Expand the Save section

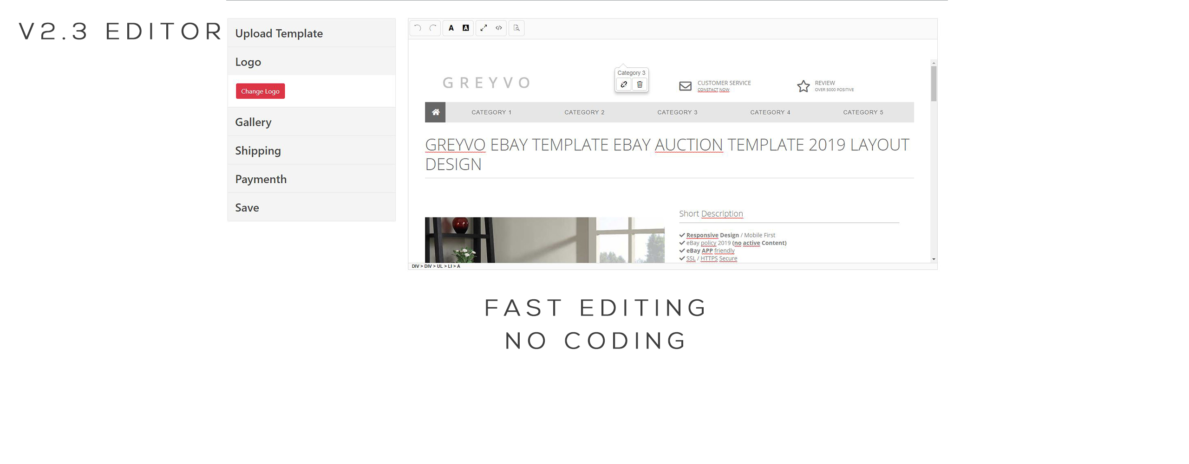point(311,207)
